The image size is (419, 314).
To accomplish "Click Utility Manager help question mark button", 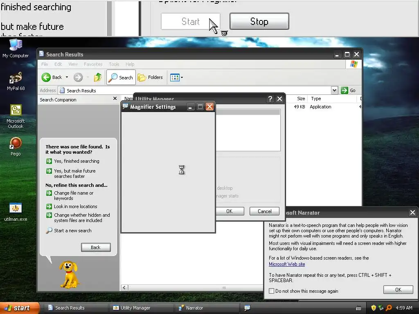I will [270, 99].
